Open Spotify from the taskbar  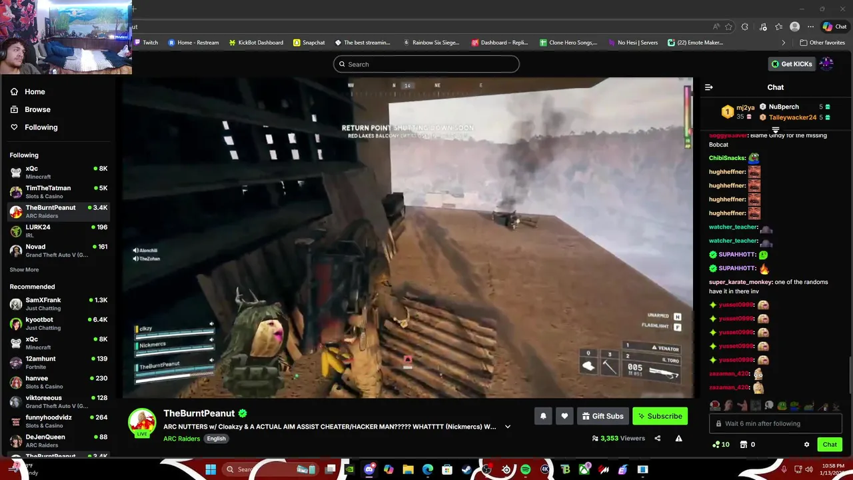tap(525, 469)
